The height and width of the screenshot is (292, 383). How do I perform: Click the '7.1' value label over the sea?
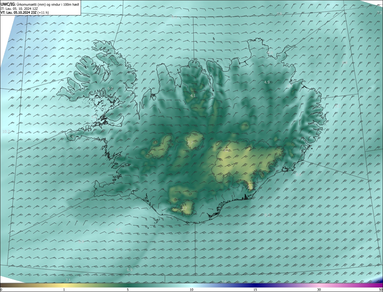68,280
